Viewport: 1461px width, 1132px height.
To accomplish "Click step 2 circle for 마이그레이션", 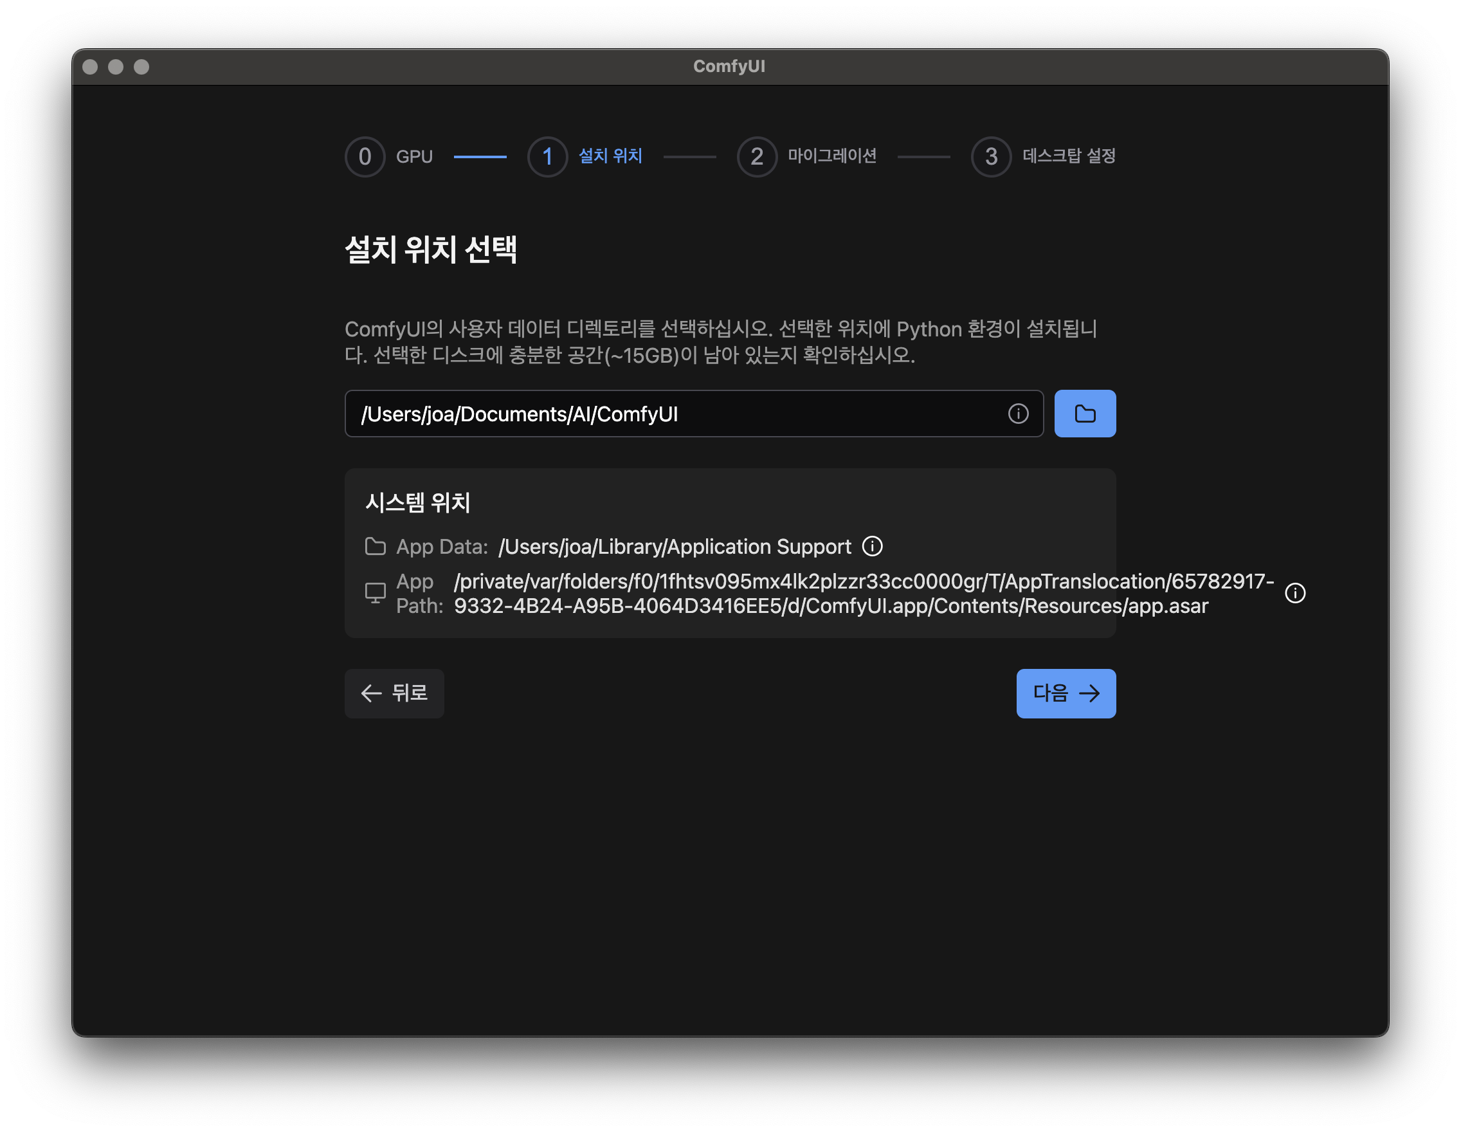I will (756, 156).
